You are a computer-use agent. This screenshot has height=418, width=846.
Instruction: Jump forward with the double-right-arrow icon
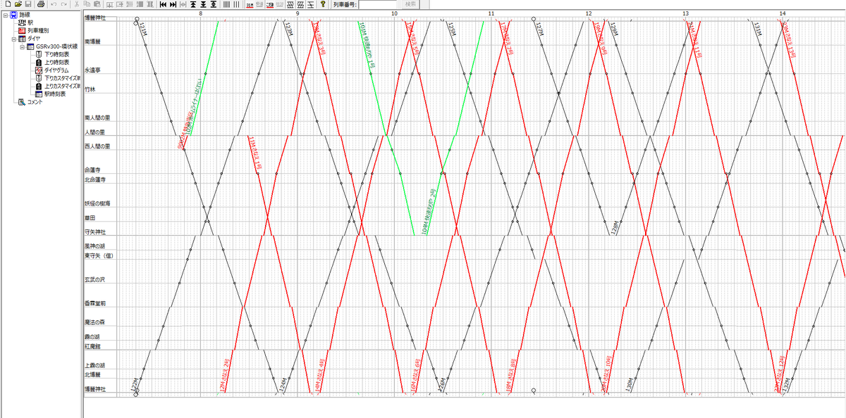point(173,4)
